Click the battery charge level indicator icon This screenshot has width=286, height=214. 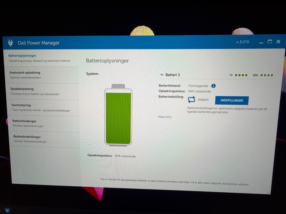click(x=255, y=75)
